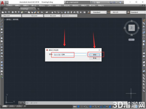Select the Array tool in Modify toolbar
This screenshot has width=146, height=109.
click(x=144, y=32)
